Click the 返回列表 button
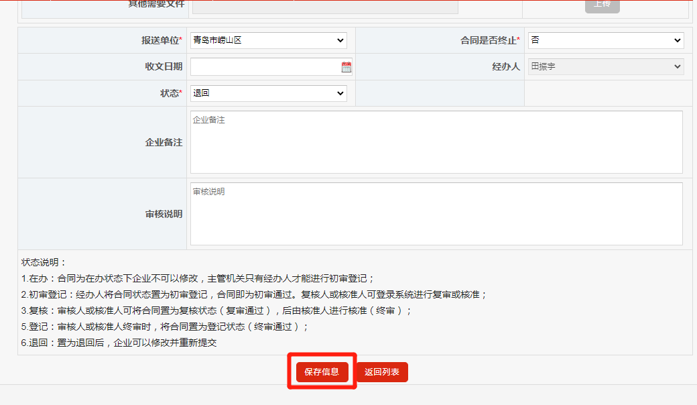The image size is (697, 405). tap(382, 371)
